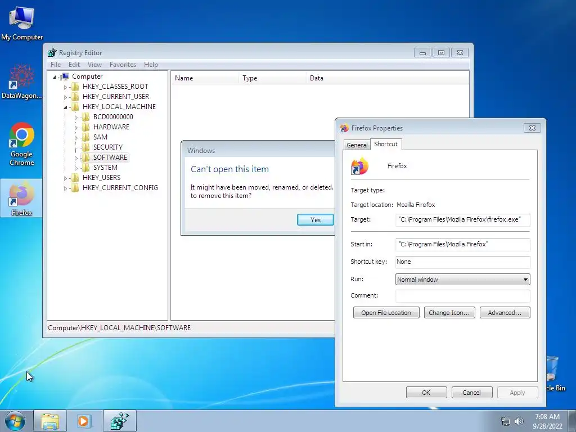The image size is (576, 432).
Task: Open the View menu in Registry Editor
Action: (x=94, y=65)
